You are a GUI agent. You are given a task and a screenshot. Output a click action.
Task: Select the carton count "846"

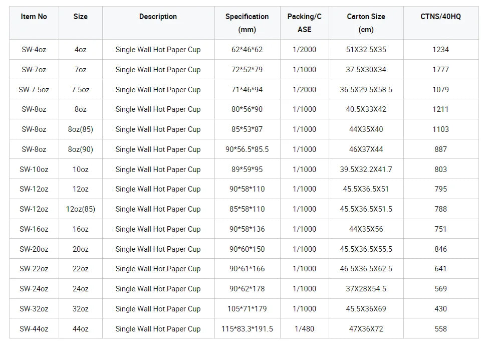[441, 249]
